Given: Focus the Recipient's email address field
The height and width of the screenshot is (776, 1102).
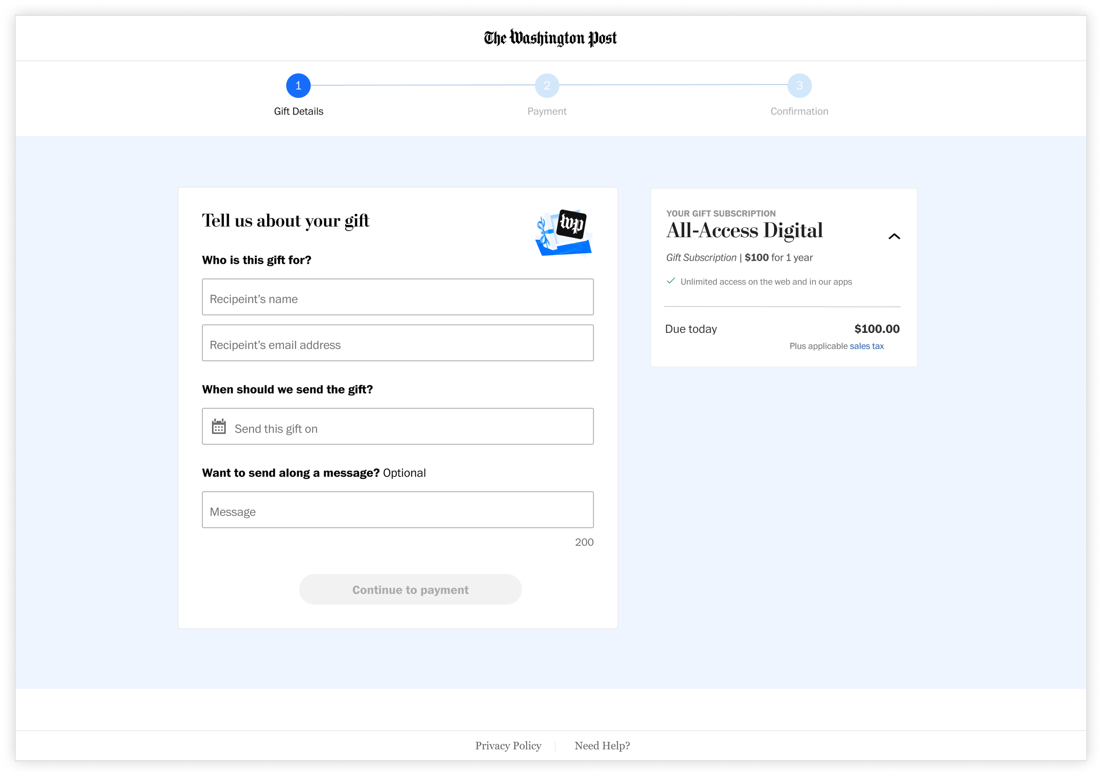Looking at the screenshot, I should click(398, 343).
